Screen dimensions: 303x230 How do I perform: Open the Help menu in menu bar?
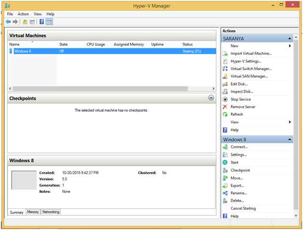pos(51,14)
